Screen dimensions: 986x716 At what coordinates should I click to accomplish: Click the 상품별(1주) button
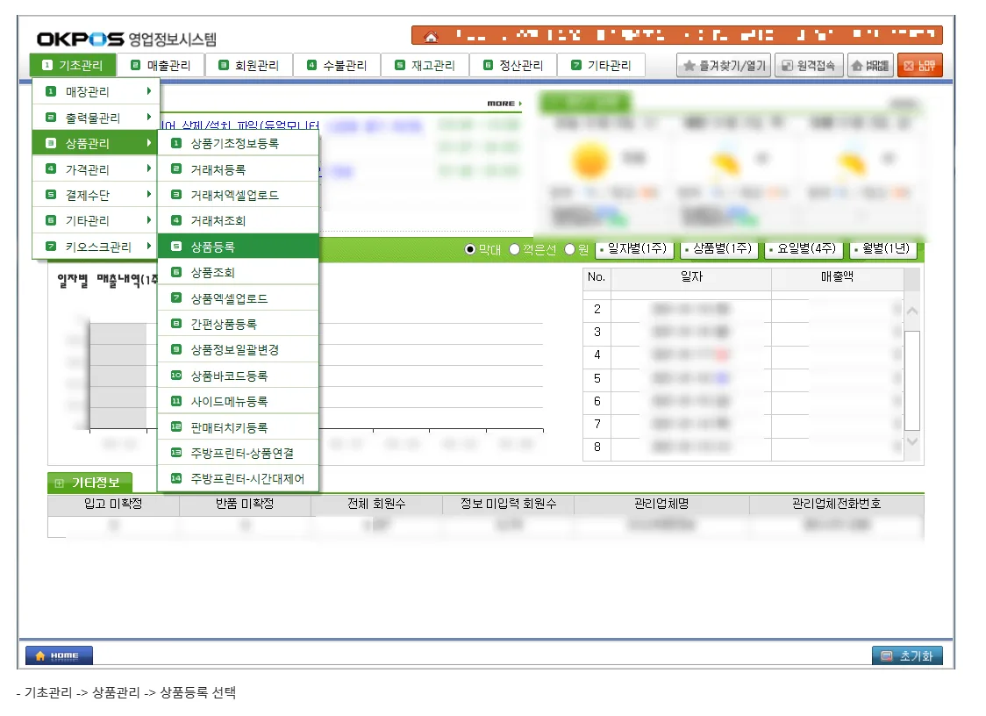[x=718, y=249]
